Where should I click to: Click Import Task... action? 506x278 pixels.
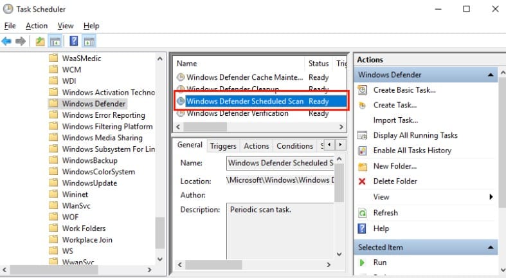pyautogui.click(x=395, y=120)
